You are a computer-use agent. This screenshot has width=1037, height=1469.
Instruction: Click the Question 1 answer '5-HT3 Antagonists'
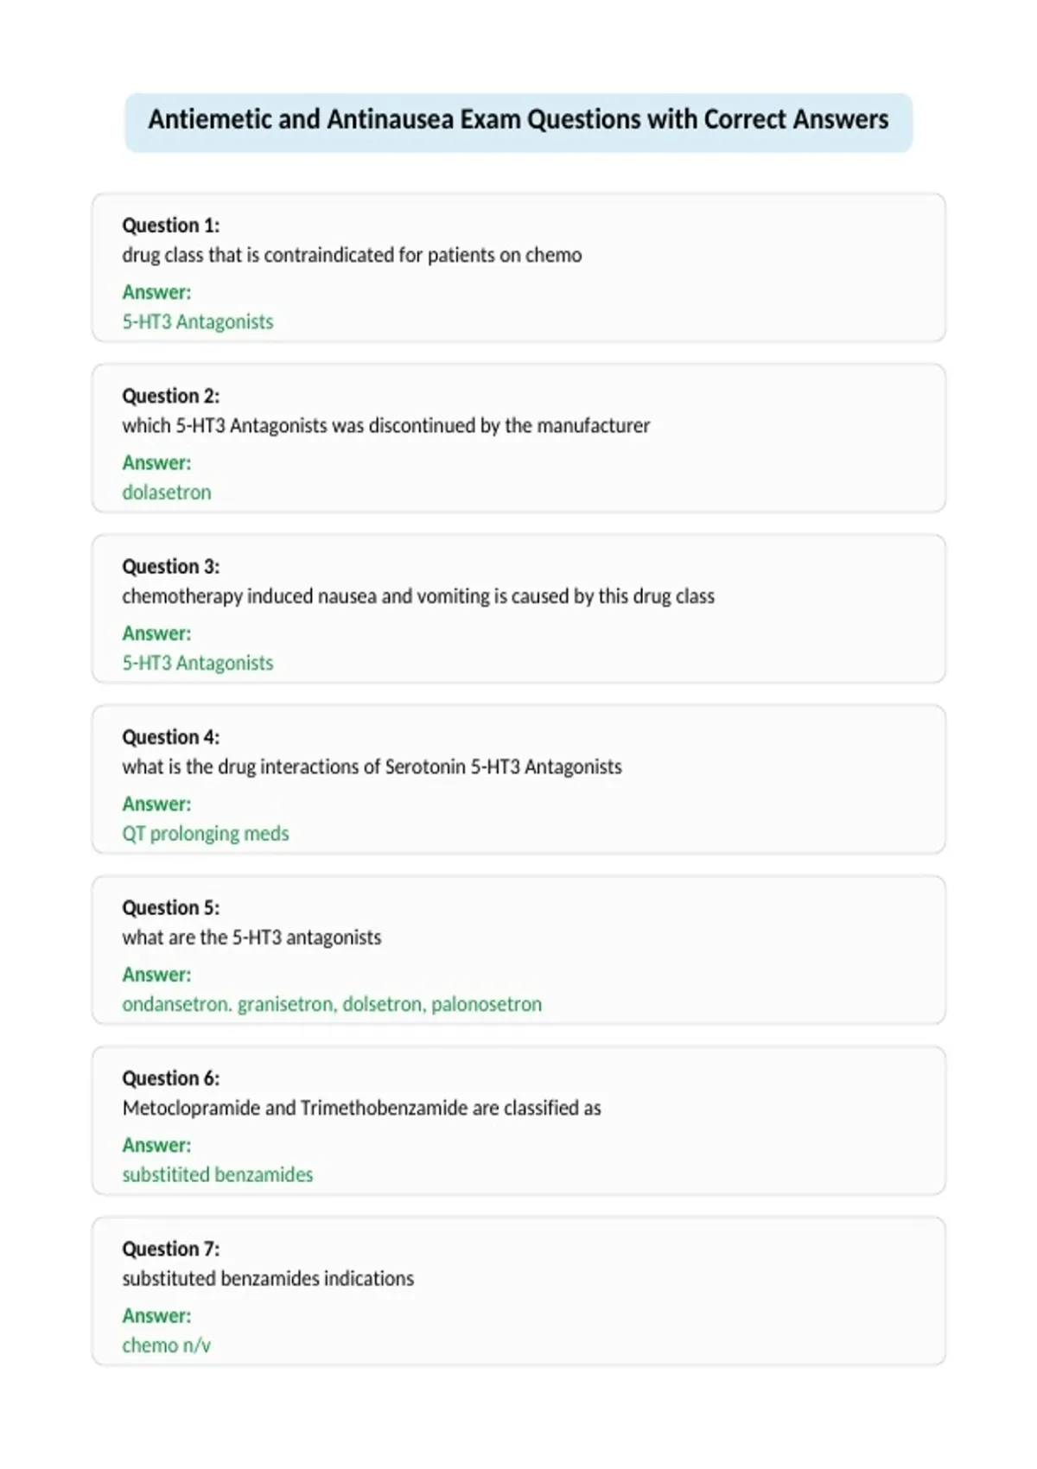tap(198, 321)
